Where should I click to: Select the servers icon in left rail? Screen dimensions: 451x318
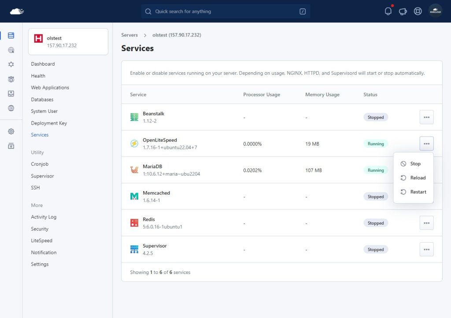click(x=11, y=35)
